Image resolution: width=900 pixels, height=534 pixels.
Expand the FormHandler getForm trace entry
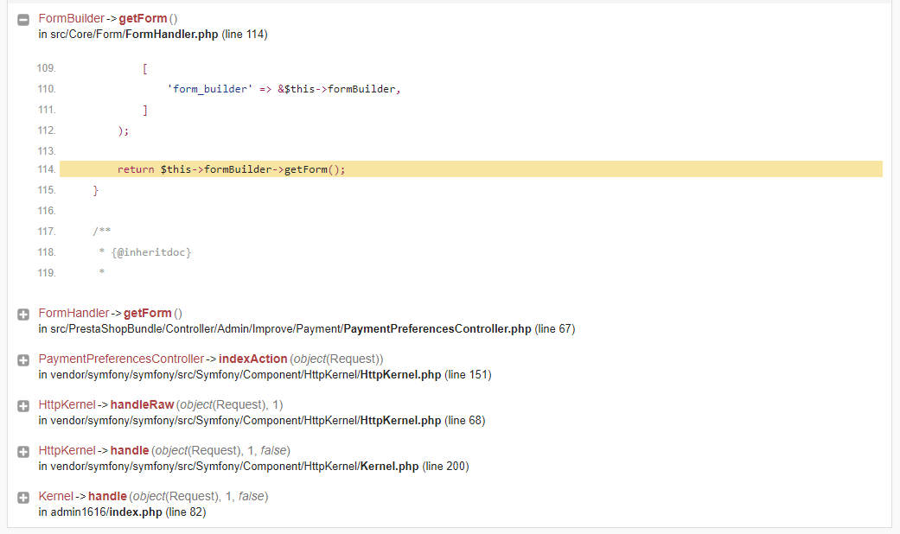(x=23, y=315)
